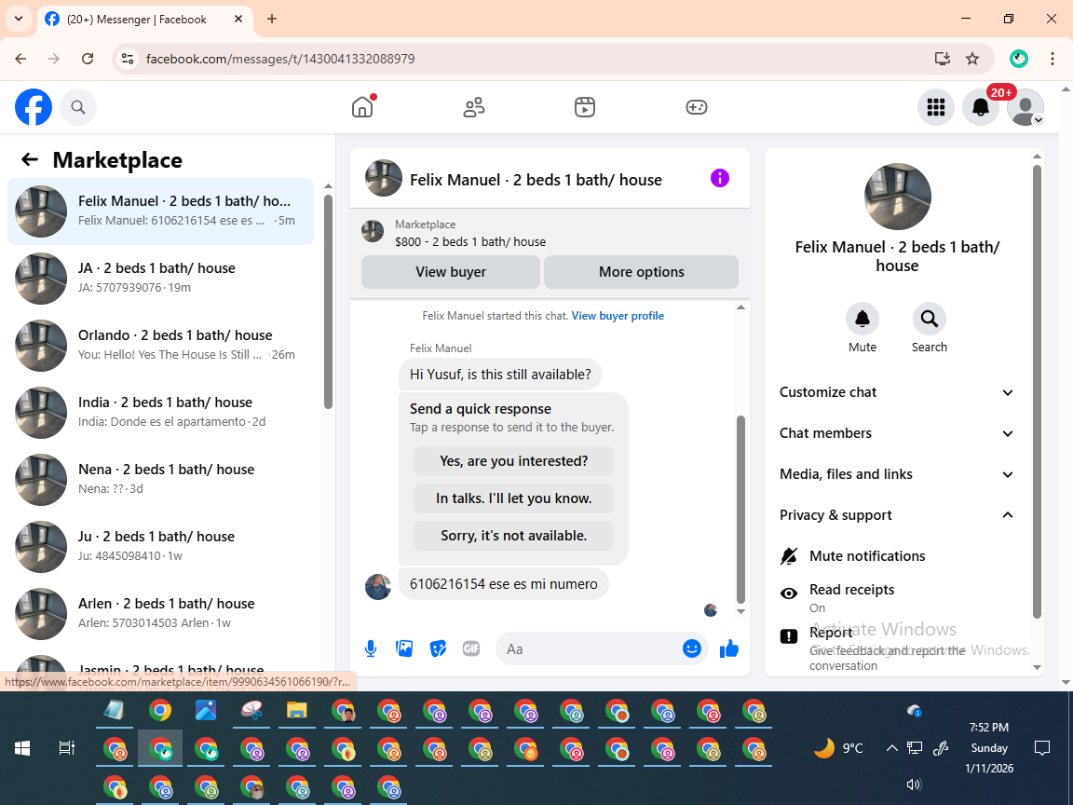
Task: Toggle Read receipts setting
Action: pyautogui.click(x=896, y=597)
